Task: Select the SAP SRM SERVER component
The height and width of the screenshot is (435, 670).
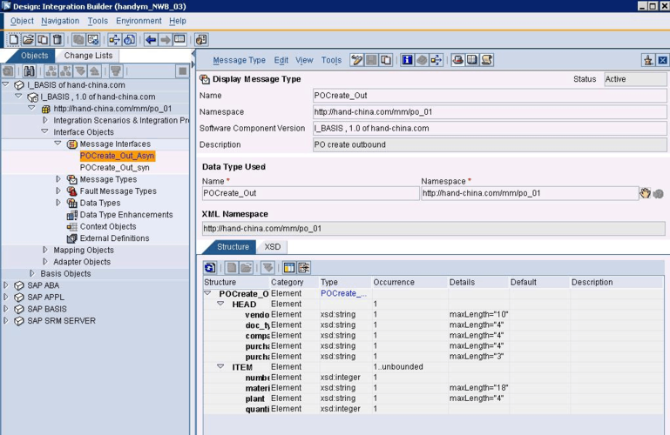Action: pyautogui.click(x=61, y=321)
